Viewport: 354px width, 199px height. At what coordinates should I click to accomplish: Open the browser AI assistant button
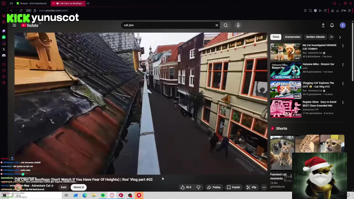point(343,11)
